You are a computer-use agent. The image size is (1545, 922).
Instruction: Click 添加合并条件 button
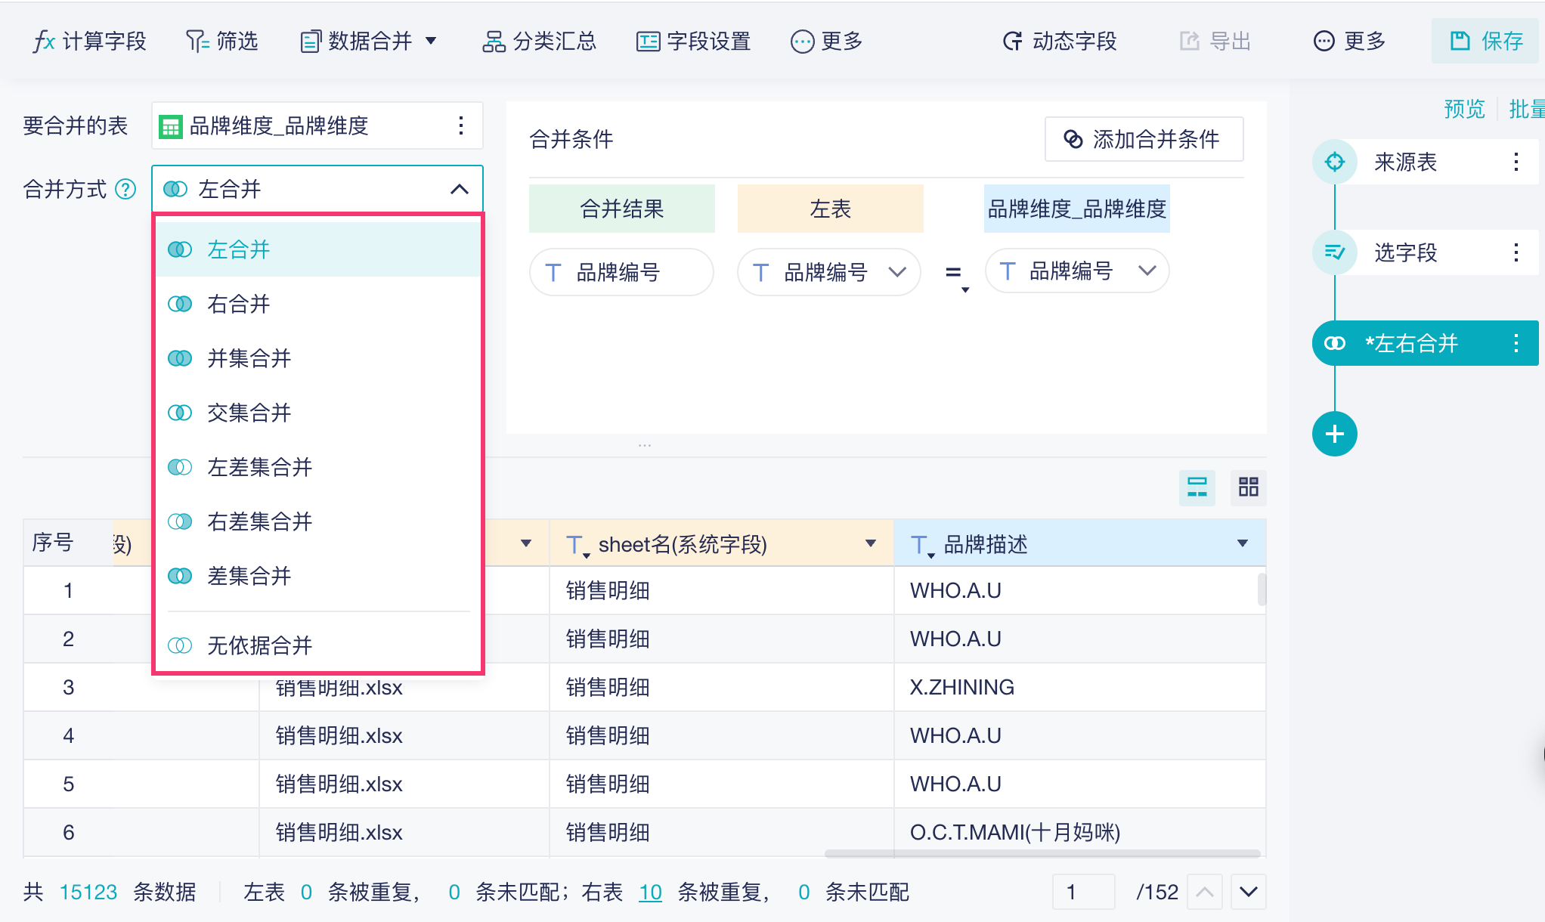click(x=1144, y=139)
